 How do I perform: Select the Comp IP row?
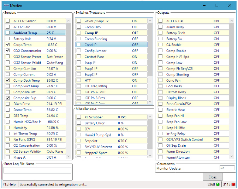111,33
